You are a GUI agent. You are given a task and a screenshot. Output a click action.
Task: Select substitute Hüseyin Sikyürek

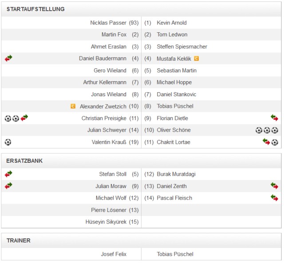click(x=106, y=222)
